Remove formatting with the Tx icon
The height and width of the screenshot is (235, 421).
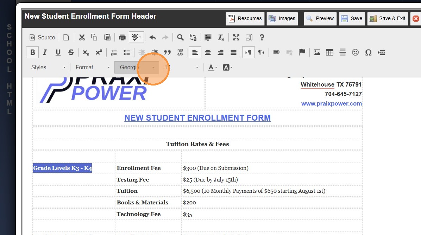click(x=221, y=37)
